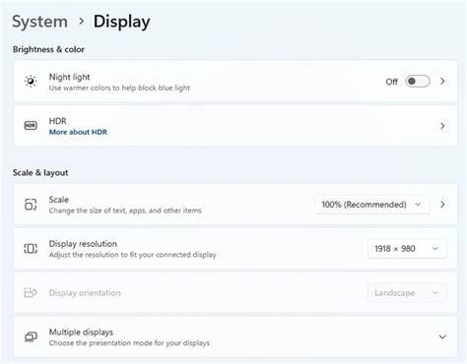Click the Scale & layout heading
The image size is (467, 364).
40,172
